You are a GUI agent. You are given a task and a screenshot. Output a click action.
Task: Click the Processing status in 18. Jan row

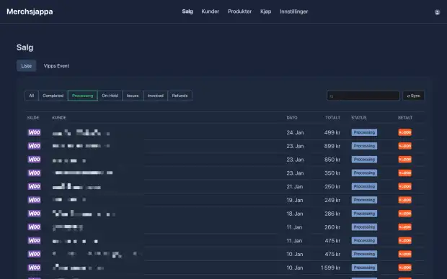point(364,214)
